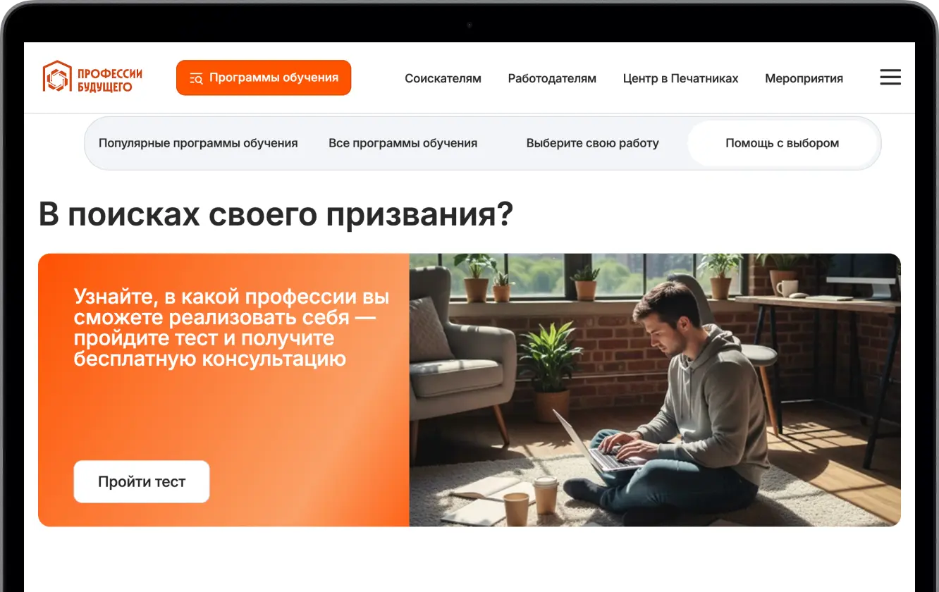Viewport: 939px width, 592px height.
Task: Open the Работодателям menu item
Action: pyautogui.click(x=552, y=78)
